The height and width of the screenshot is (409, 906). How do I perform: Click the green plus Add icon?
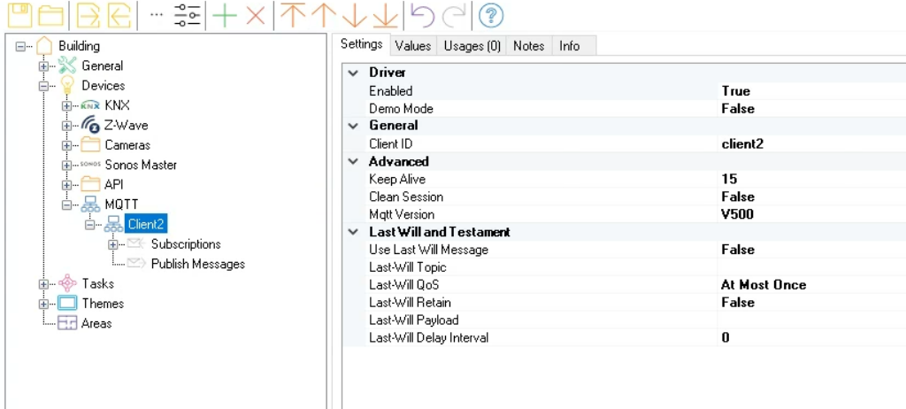(226, 15)
